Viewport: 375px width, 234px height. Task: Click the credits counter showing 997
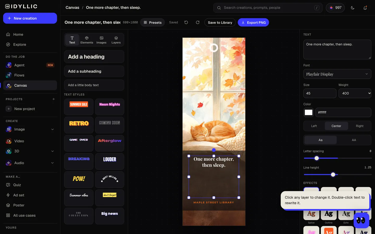pyautogui.click(x=335, y=8)
